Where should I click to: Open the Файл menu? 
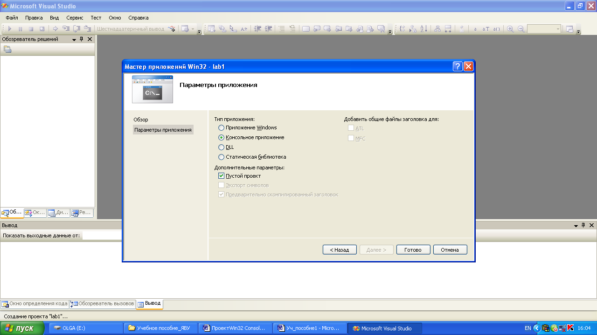[12, 18]
